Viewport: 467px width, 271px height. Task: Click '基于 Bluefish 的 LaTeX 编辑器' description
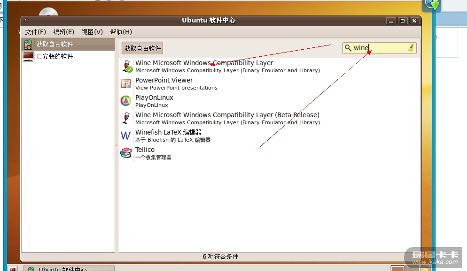click(173, 140)
